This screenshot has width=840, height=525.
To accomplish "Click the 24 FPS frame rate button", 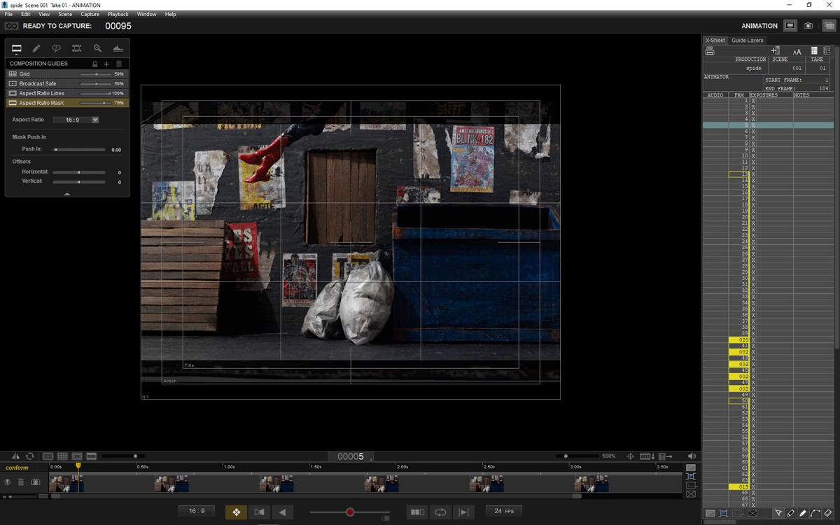I will [504, 512].
